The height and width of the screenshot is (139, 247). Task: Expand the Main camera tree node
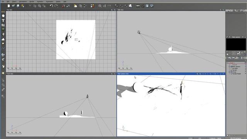pos(229,66)
